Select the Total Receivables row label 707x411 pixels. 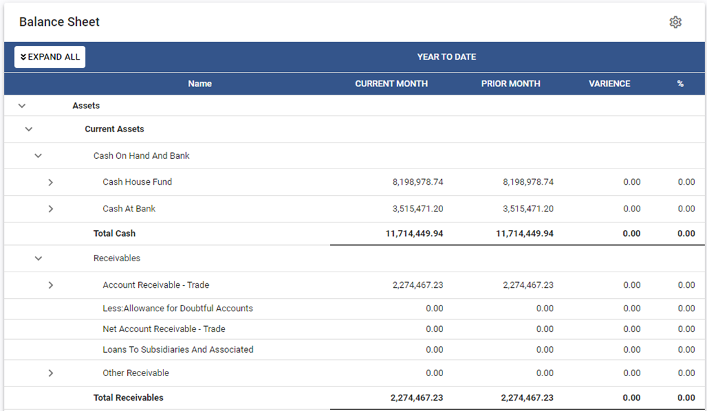click(128, 397)
